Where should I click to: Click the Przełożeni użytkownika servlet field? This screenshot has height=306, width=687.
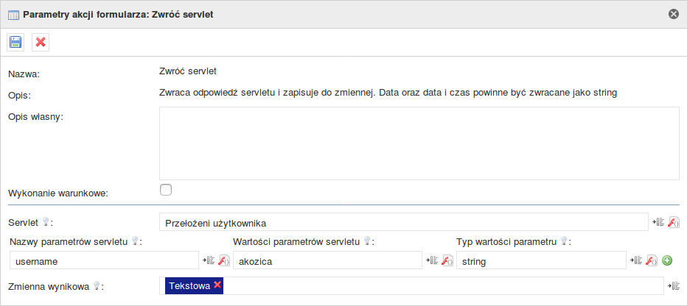403,222
